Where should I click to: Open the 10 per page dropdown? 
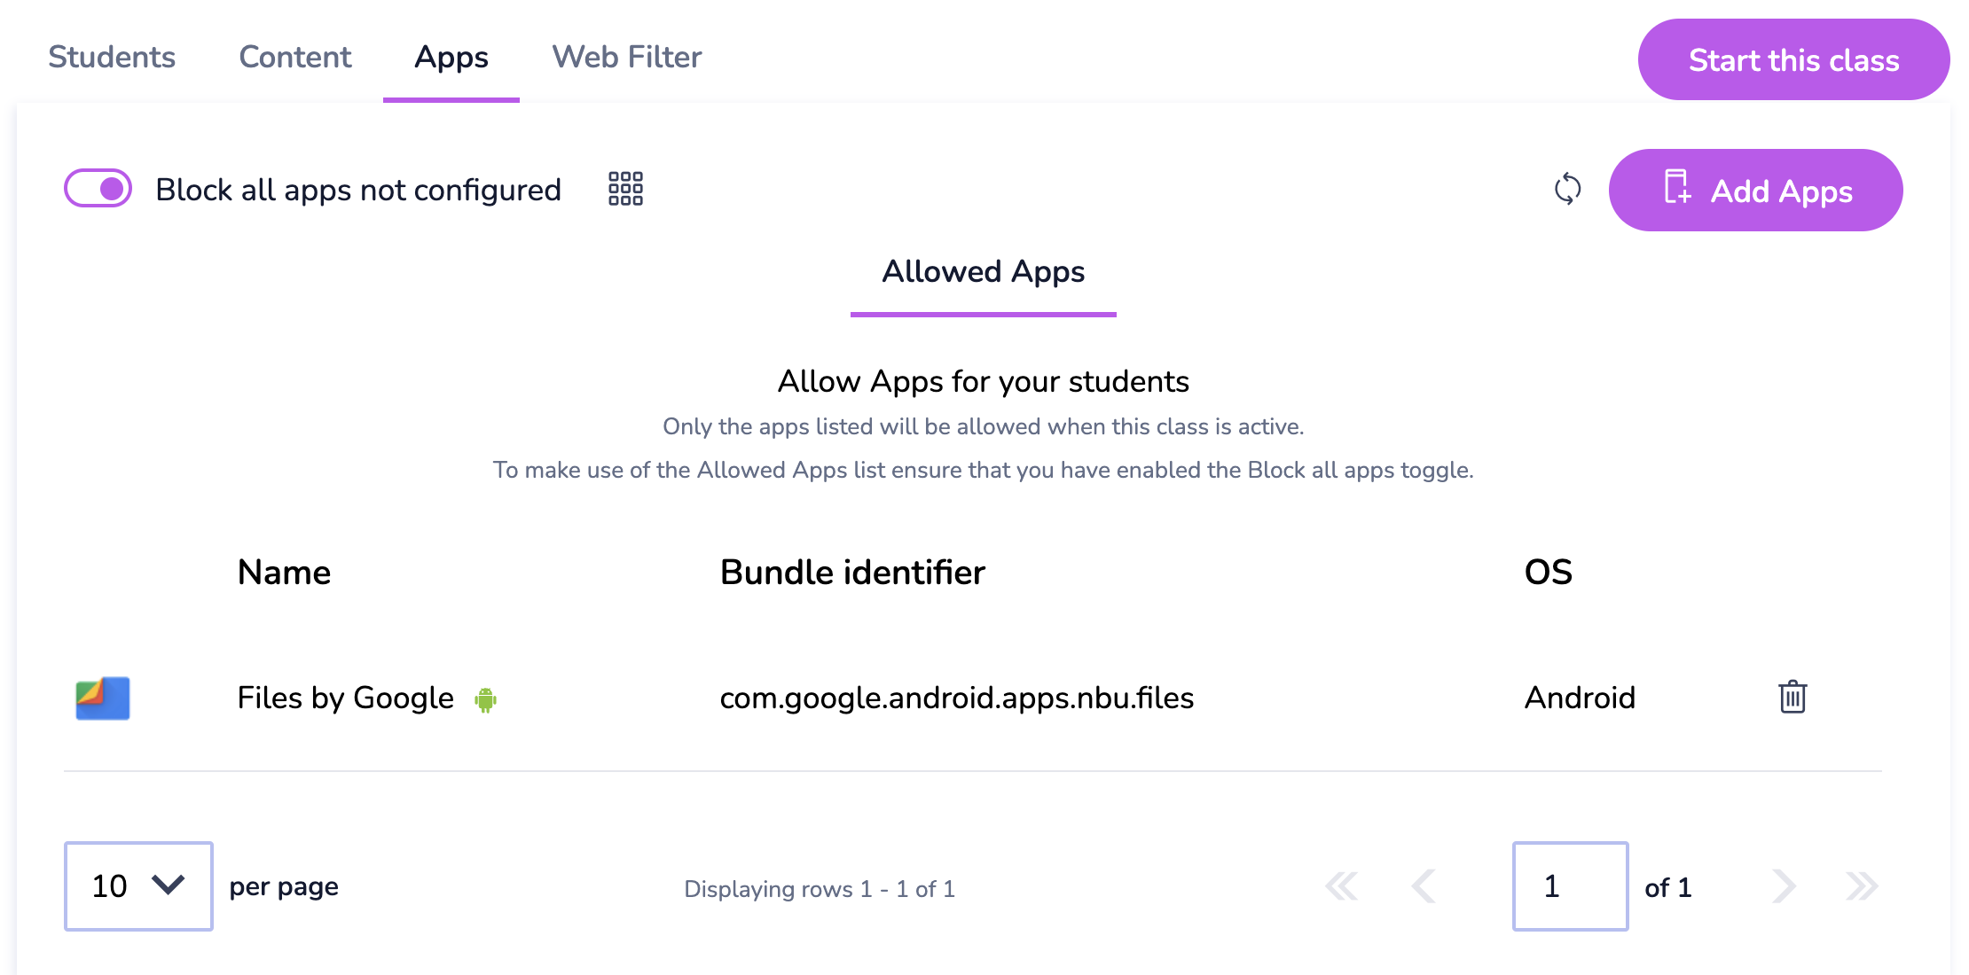point(138,886)
